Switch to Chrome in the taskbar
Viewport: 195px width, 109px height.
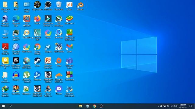pos(94,106)
